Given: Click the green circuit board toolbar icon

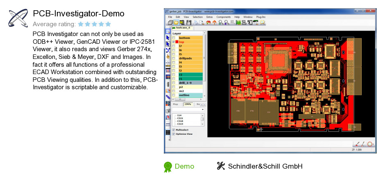Looking at the screenshot, I should pos(238,23).
